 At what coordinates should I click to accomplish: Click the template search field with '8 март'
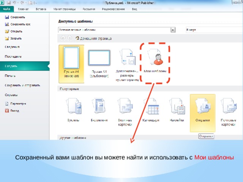(x=214, y=30)
